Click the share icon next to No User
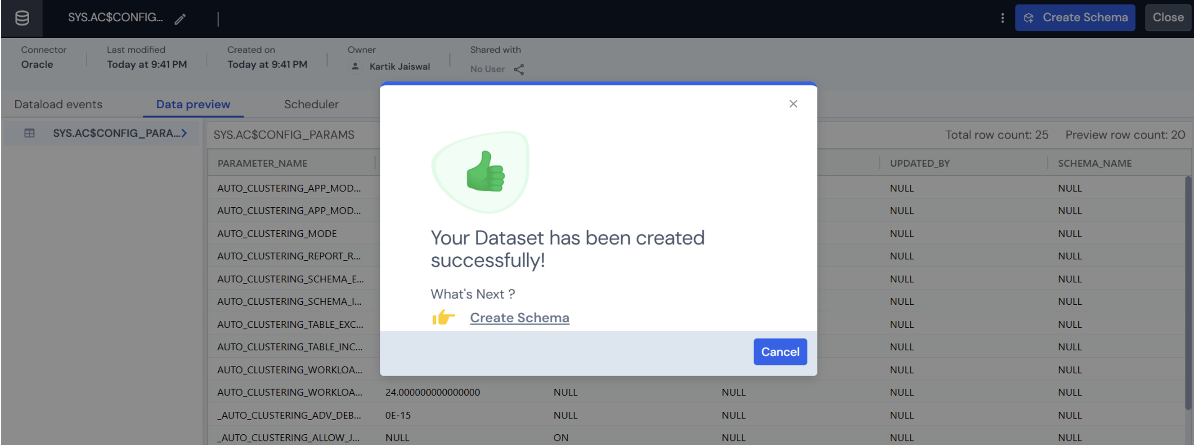Image resolution: width=1194 pixels, height=445 pixels. pos(519,70)
